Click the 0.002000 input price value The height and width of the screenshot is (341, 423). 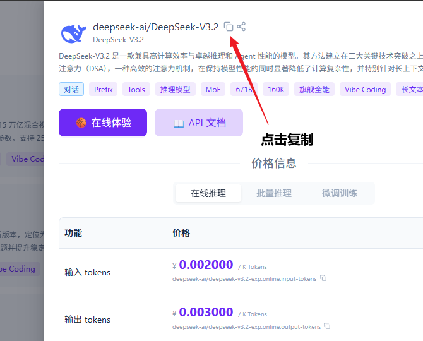pos(206,265)
